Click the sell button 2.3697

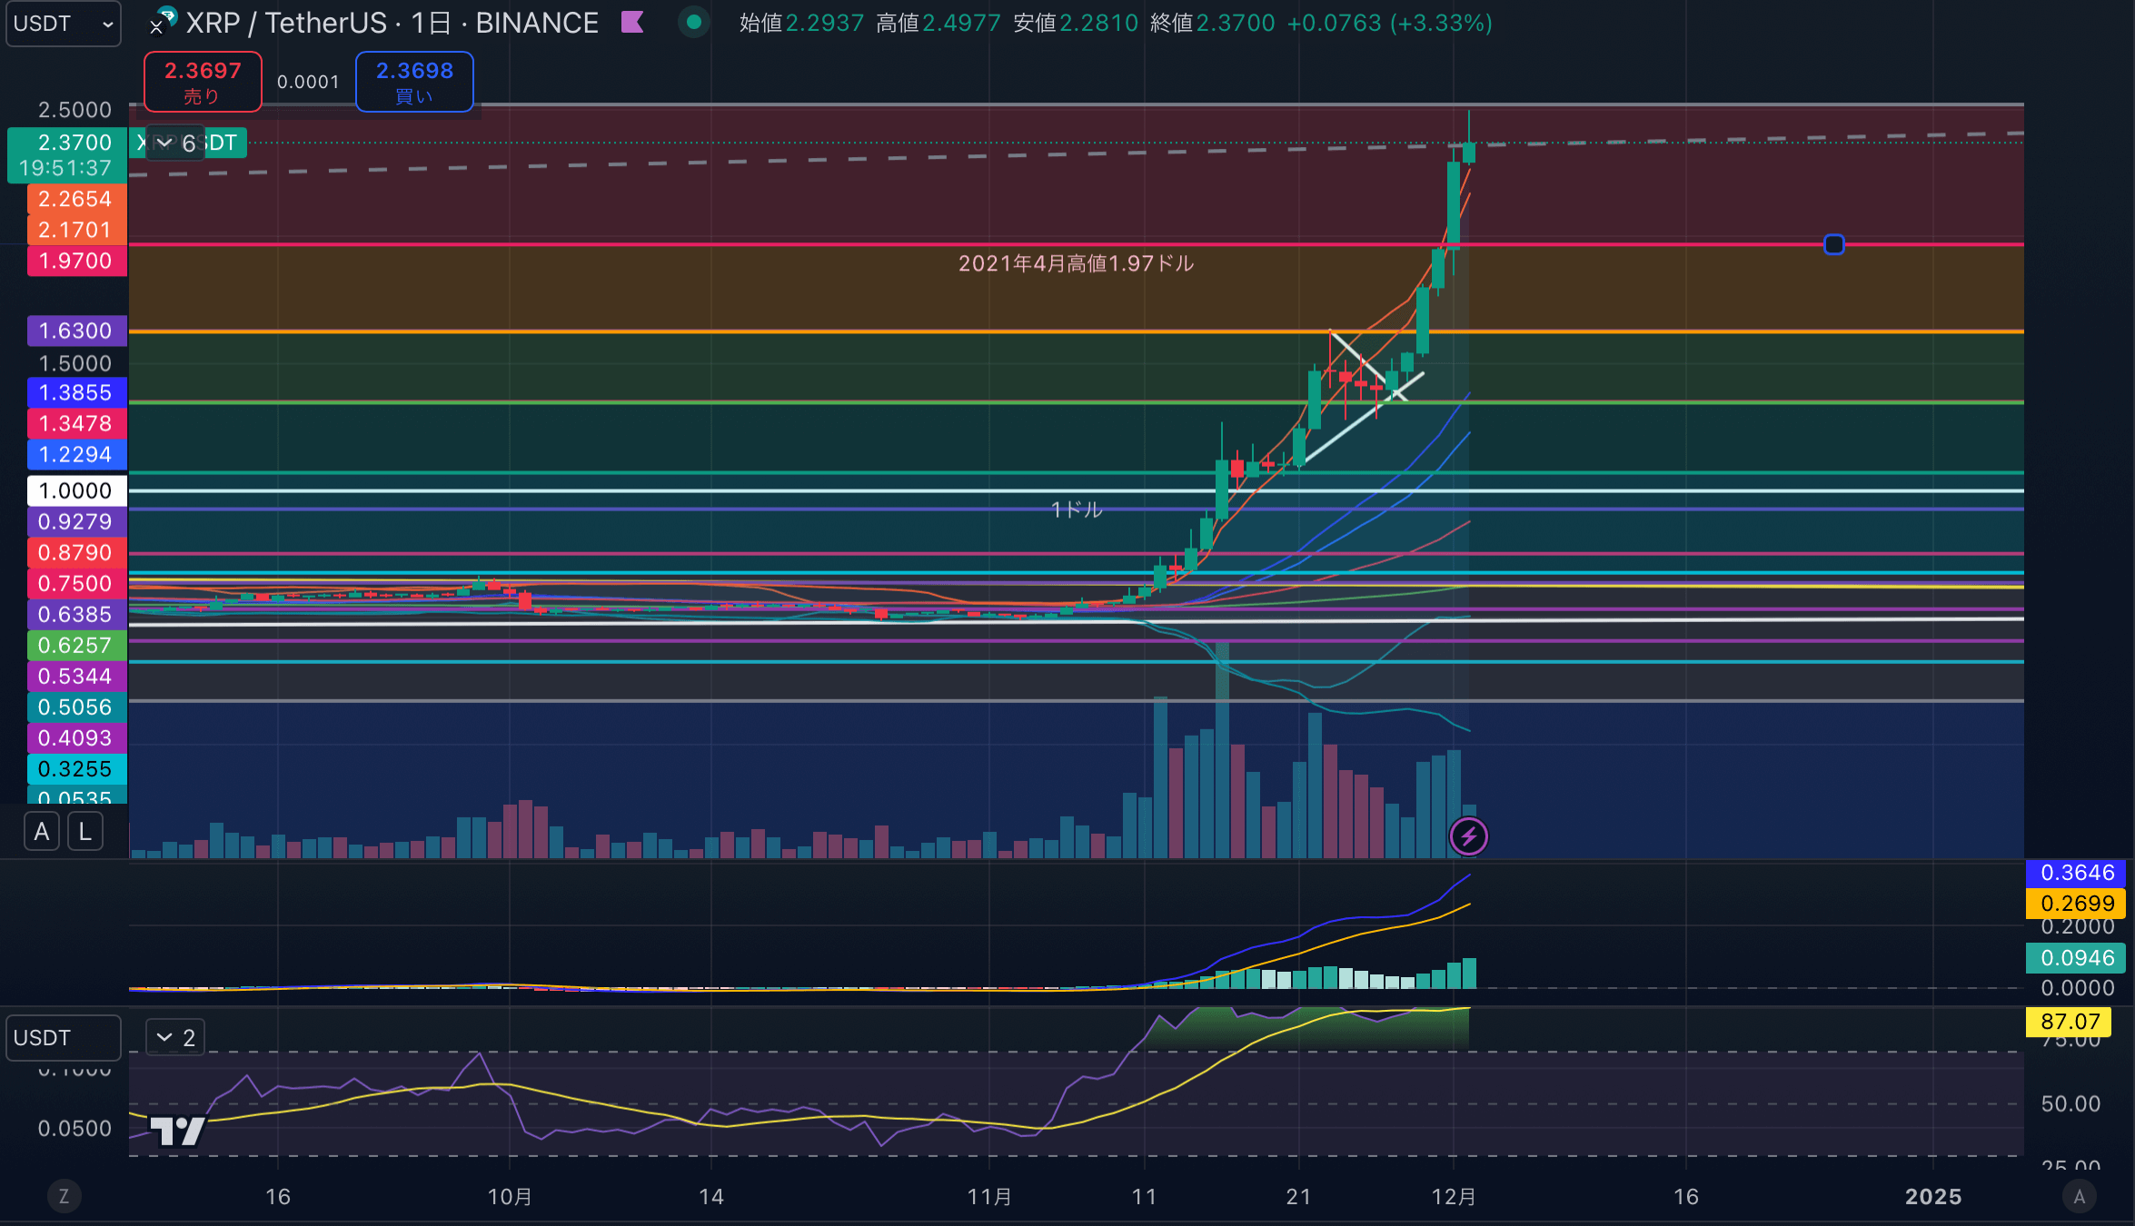tap(203, 82)
